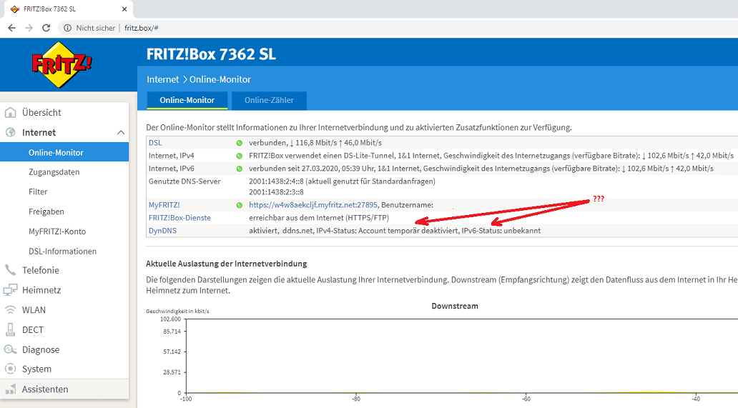738x408 pixels.
Task: Open Übersicht home icon in sidebar
Action: pos(10,113)
